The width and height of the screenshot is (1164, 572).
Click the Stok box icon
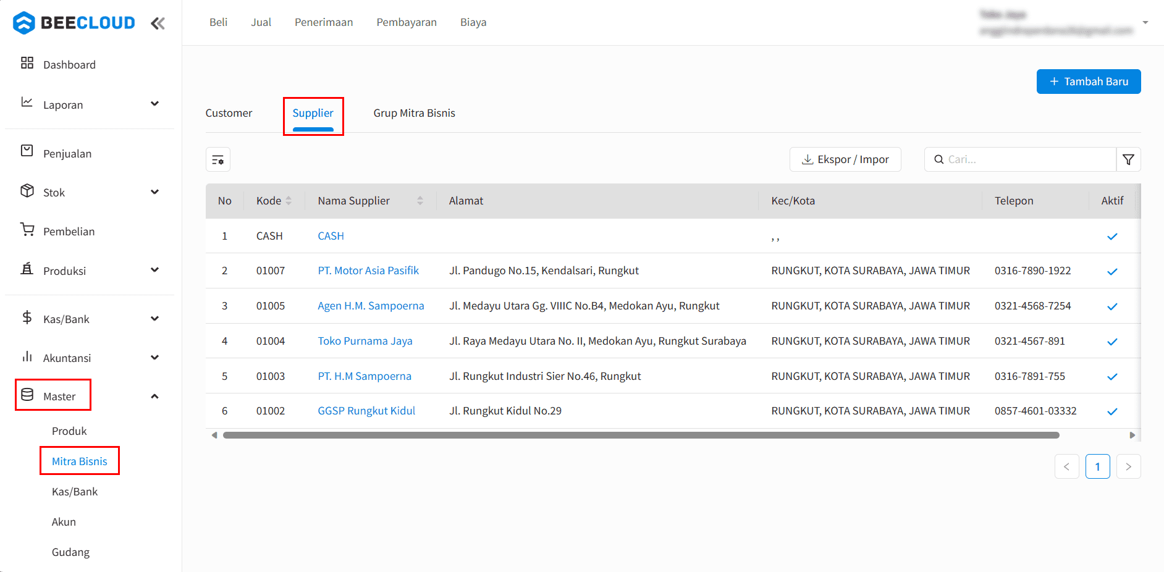tap(27, 190)
